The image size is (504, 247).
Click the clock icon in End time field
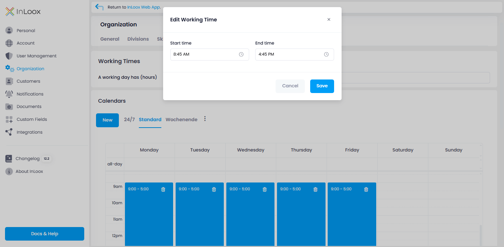pyautogui.click(x=326, y=55)
